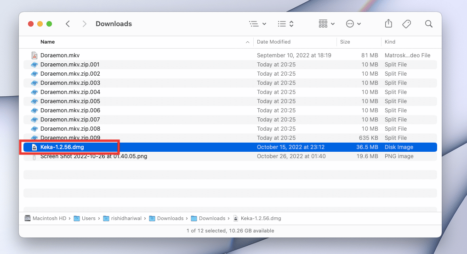
Task: Select Doraemon.mkv.zip.006 file icon
Action: click(34, 110)
